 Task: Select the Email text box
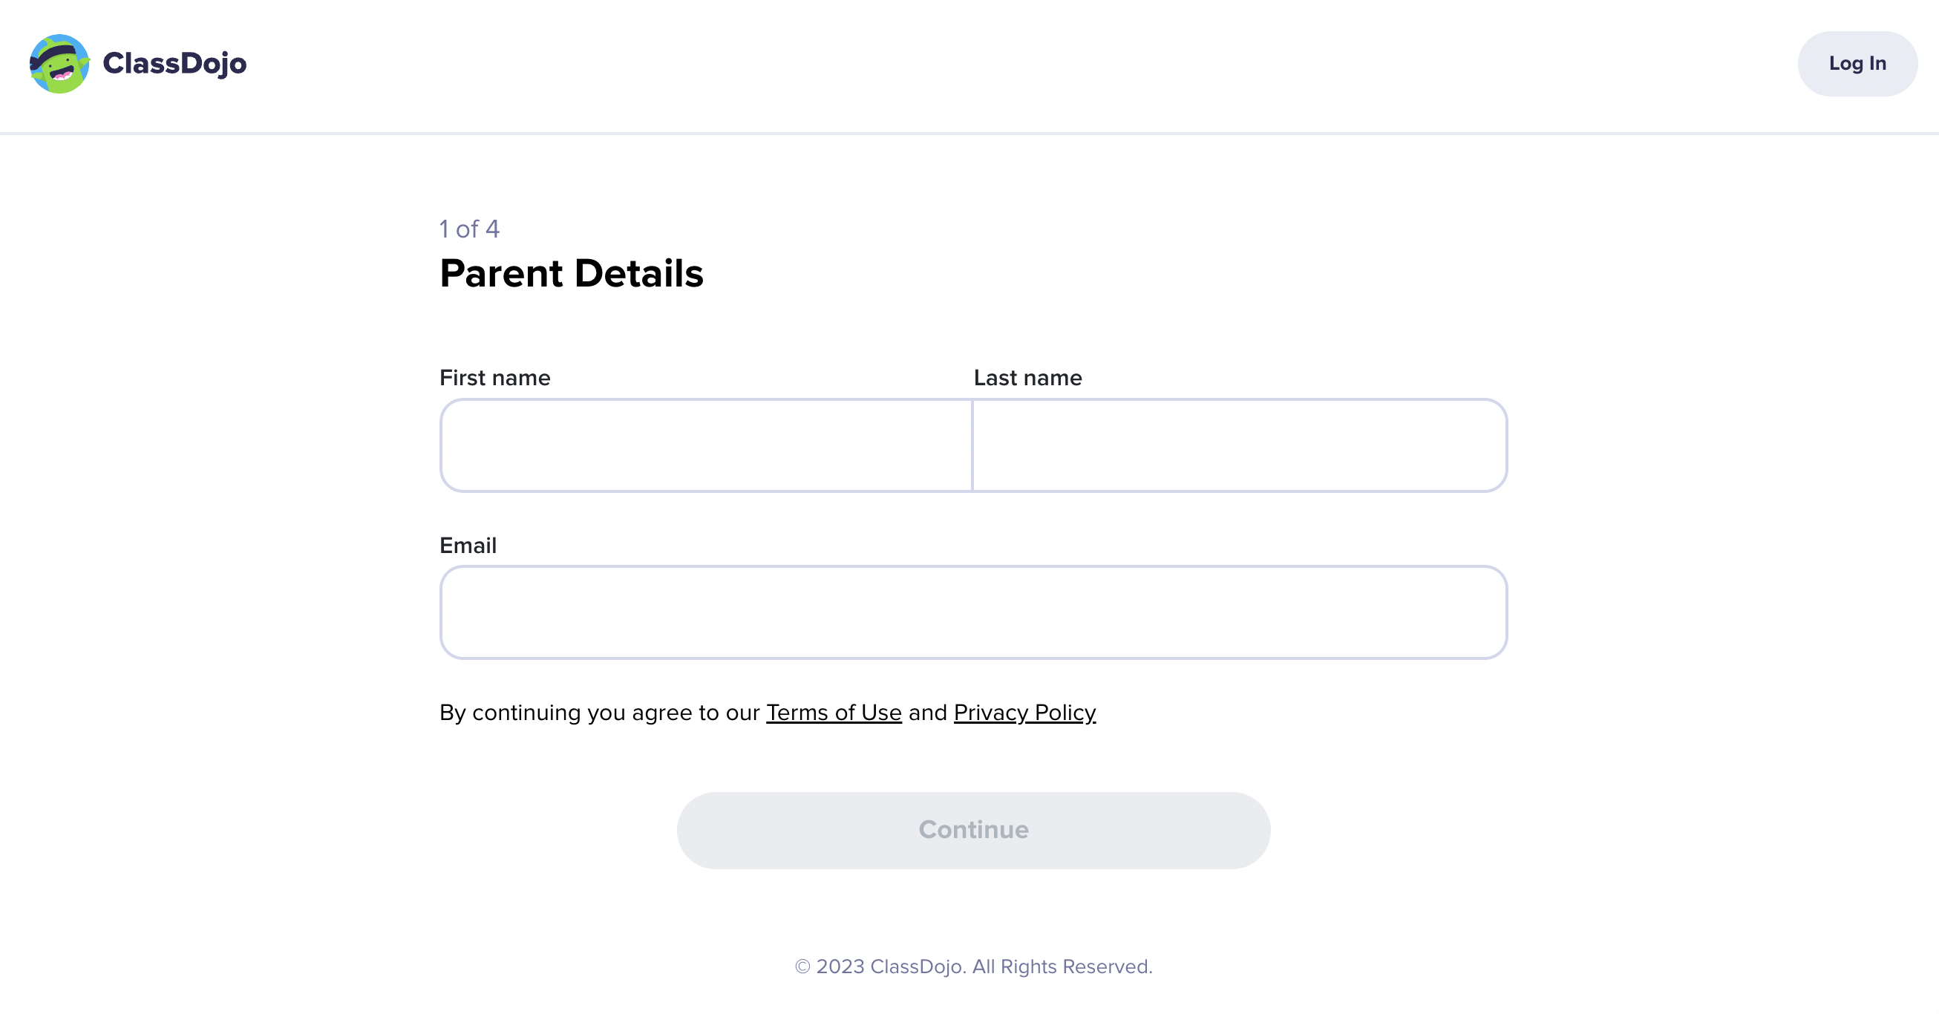coord(972,612)
